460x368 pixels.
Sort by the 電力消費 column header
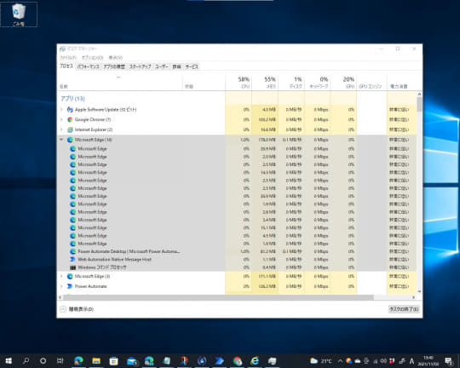coord(401,83)
